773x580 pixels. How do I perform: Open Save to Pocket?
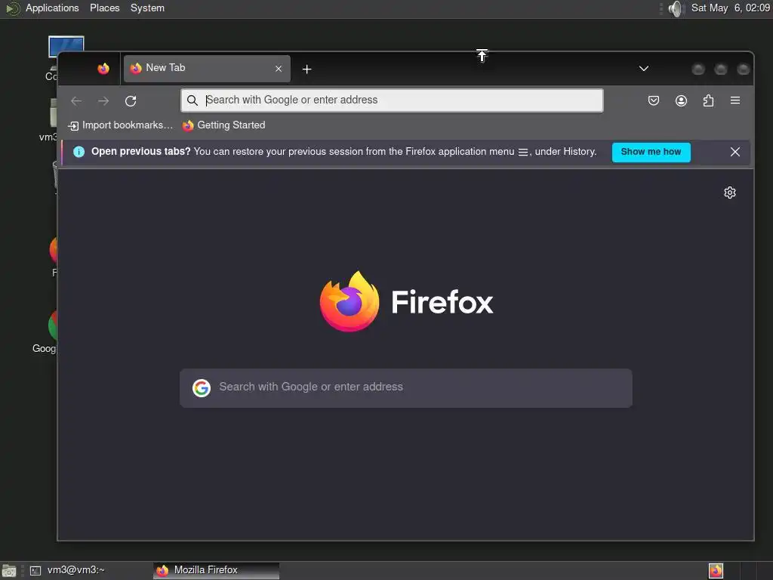coord(653,100)
